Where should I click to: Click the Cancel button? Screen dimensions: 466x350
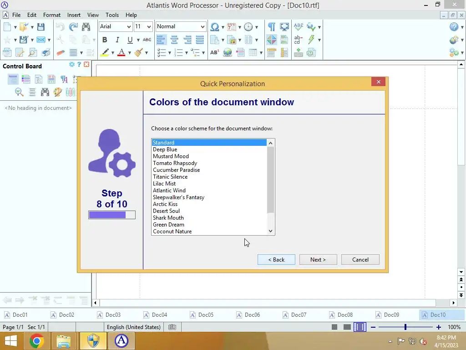click(360, 259)
